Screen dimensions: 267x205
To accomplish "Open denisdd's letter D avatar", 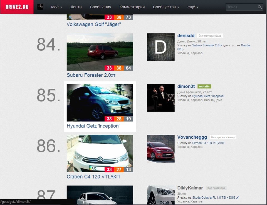I will point(161,47).
